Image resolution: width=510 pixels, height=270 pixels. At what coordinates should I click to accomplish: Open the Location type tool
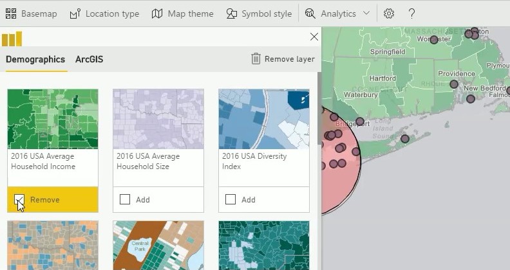click(x=104, y=14)
